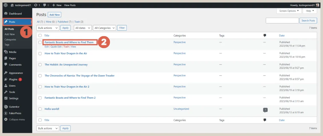Check the Hello world! post
The height and width of the screenshot is (136, 323).
tap(40, 109)
